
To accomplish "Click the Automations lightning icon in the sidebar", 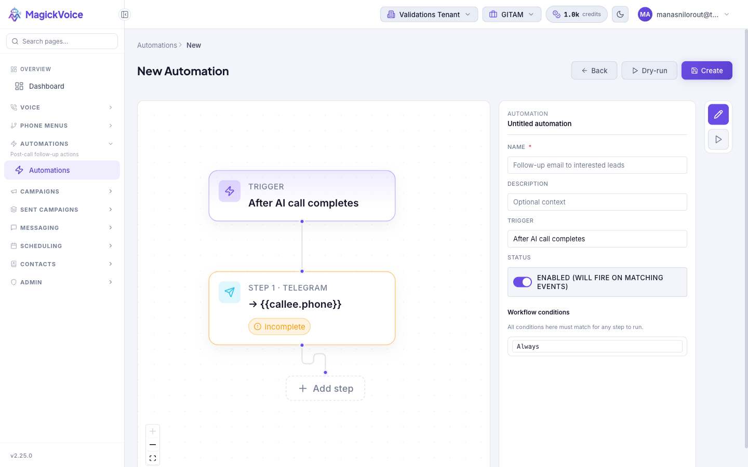I will (19, 170).
